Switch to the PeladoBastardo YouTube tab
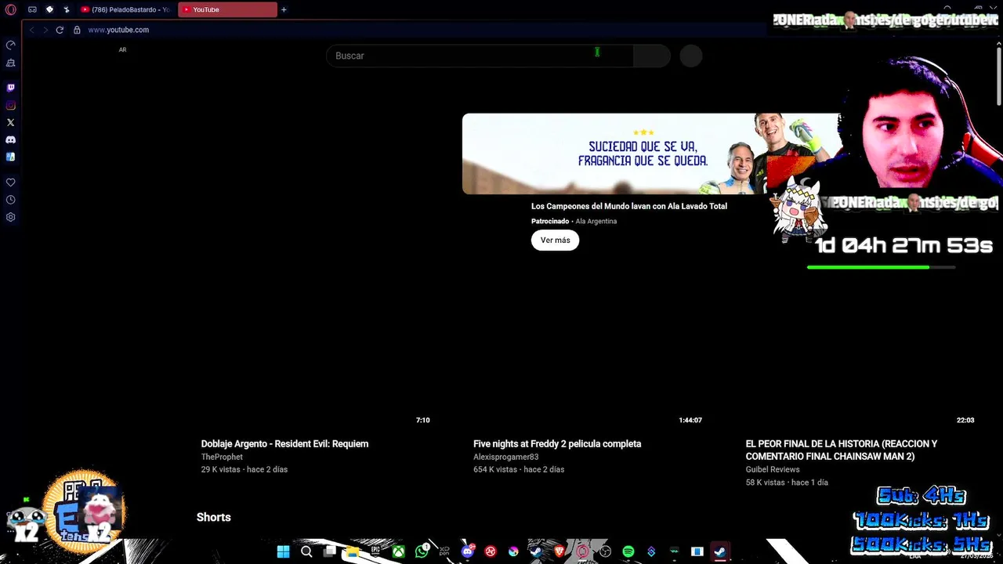 (125, 9)
